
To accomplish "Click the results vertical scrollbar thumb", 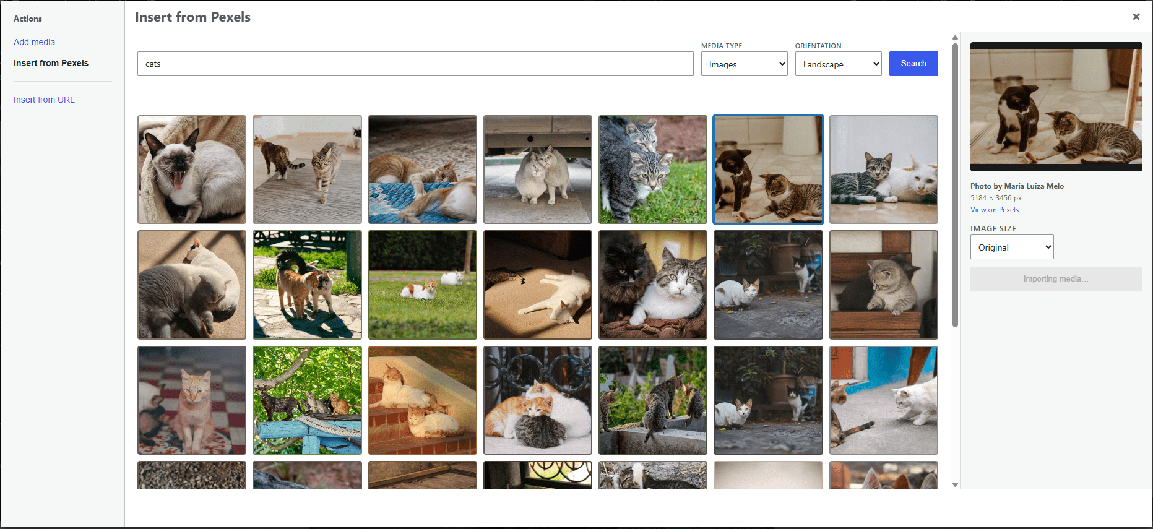I will (x=955, y=184).
